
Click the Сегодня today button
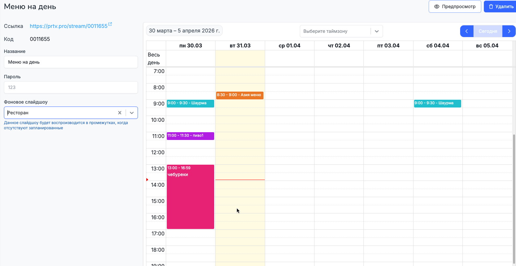[x=488, y=31]
